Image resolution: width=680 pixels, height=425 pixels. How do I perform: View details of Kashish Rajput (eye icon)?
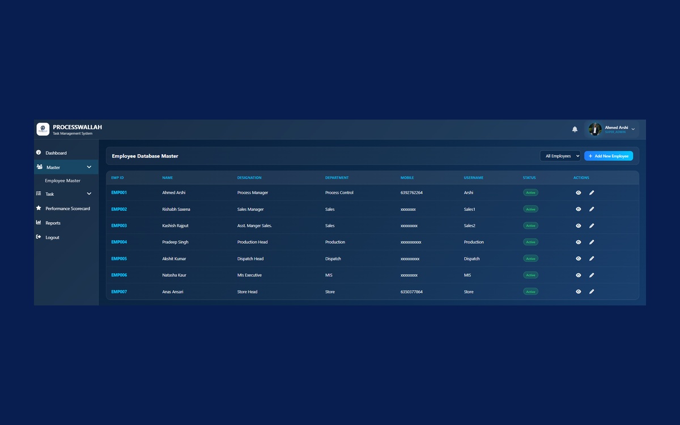pyautogui.click(x=579, y=226)
